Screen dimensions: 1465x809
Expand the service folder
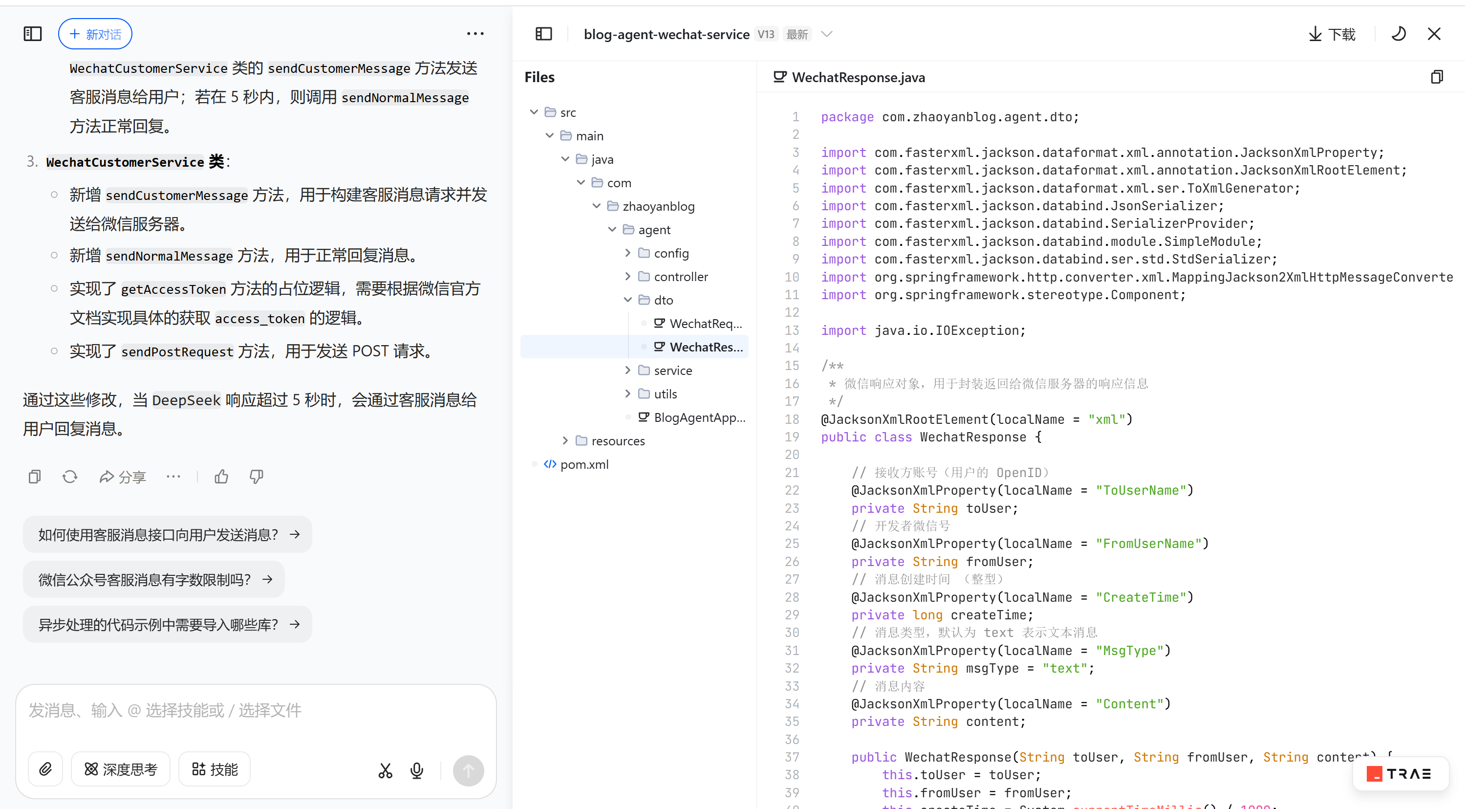628,370
